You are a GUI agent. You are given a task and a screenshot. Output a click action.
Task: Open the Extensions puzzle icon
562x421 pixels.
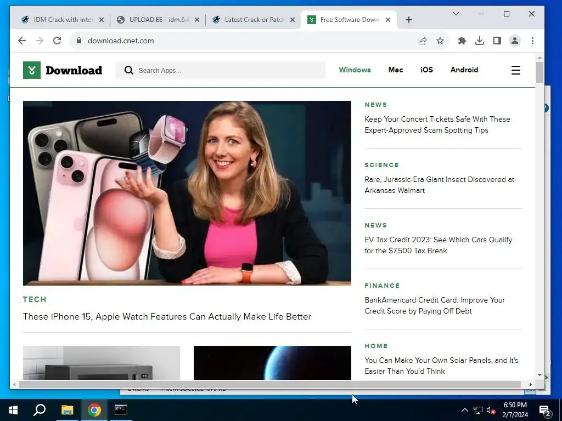click(462, 41)
